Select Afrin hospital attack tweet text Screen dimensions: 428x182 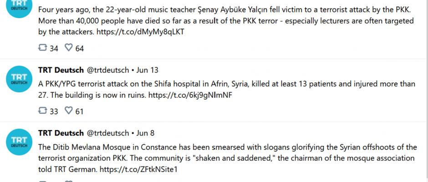pyautogui.click(x=227, y=90)
